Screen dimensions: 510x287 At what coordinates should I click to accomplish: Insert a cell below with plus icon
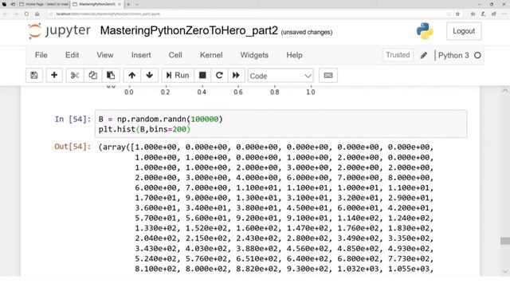54,76
